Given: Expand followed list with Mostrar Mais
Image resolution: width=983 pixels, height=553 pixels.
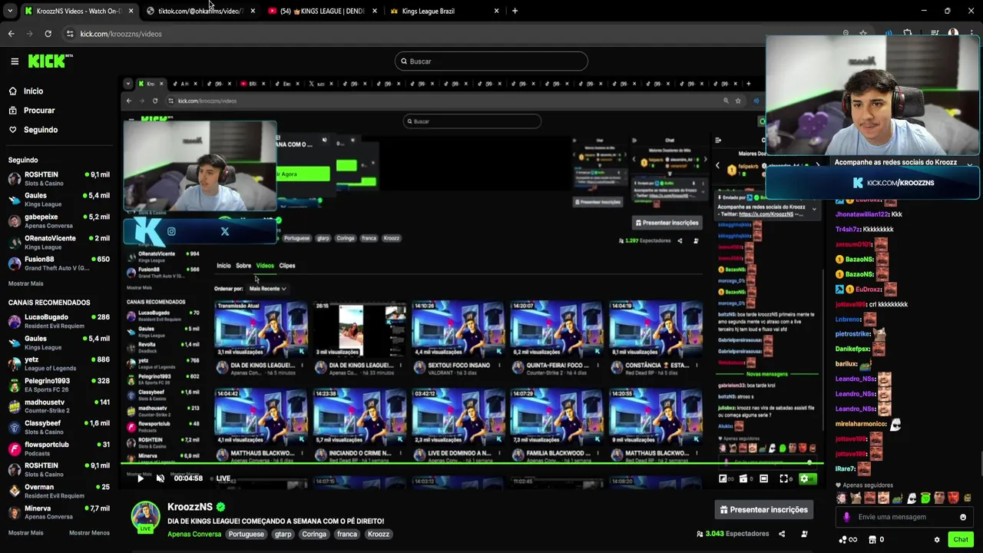Looking at the screenshot, I should tap(26, 283).
